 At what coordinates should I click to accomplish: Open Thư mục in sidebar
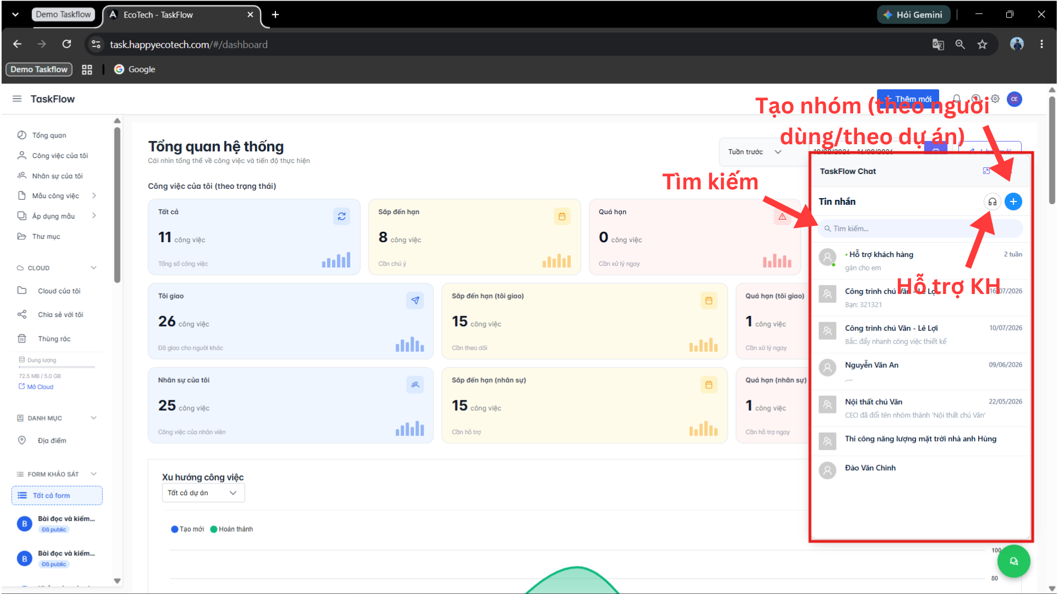coord(46,237)
